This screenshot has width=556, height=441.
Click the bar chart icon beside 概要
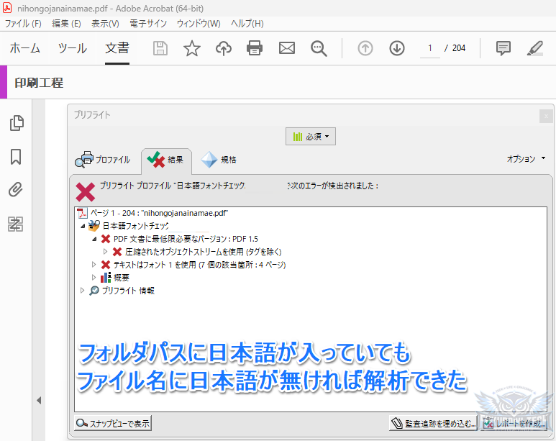click(106, 278)
